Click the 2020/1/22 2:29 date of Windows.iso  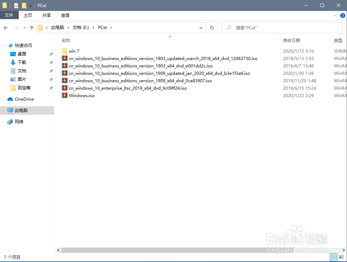click(298, 96)
